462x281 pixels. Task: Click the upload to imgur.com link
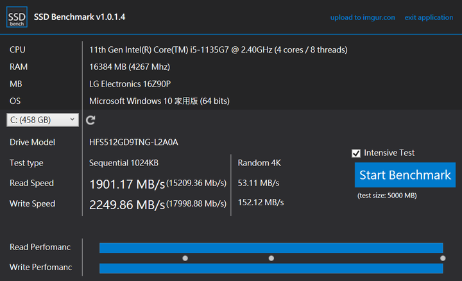[x=363, y=17]
